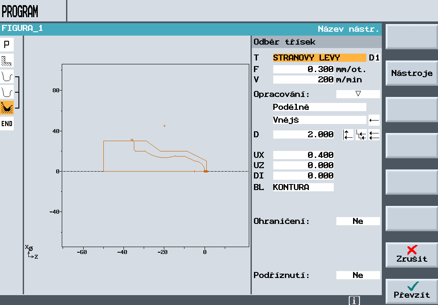Open the Nástroje softkey

point(412,73)
